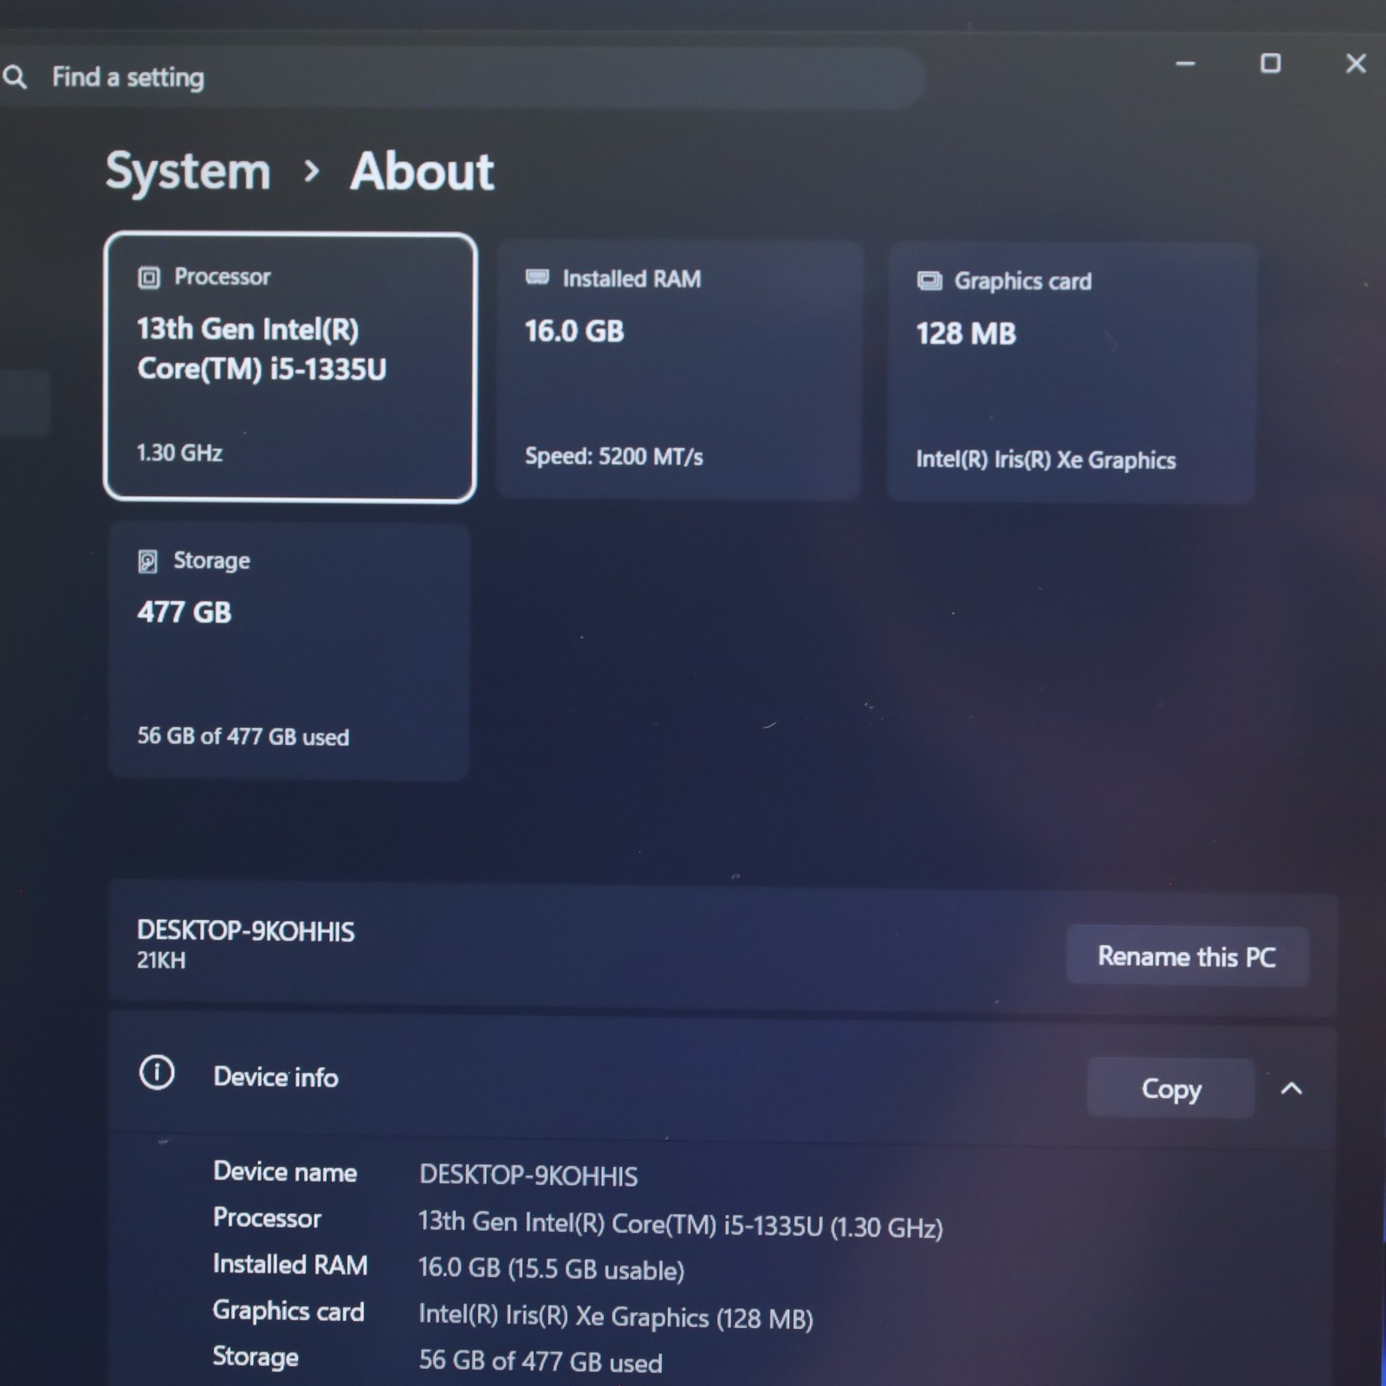Open the Installed RAM card
This screenshot has height=1386, width=1386.
point(679,370)
